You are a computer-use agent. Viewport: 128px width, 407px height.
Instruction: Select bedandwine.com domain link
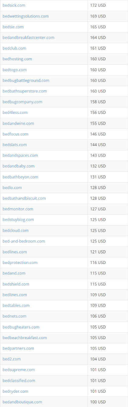18,123
